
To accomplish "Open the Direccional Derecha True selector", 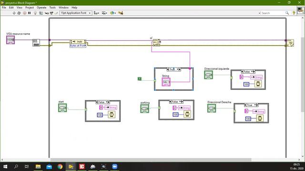I will (x=251, y=105).
